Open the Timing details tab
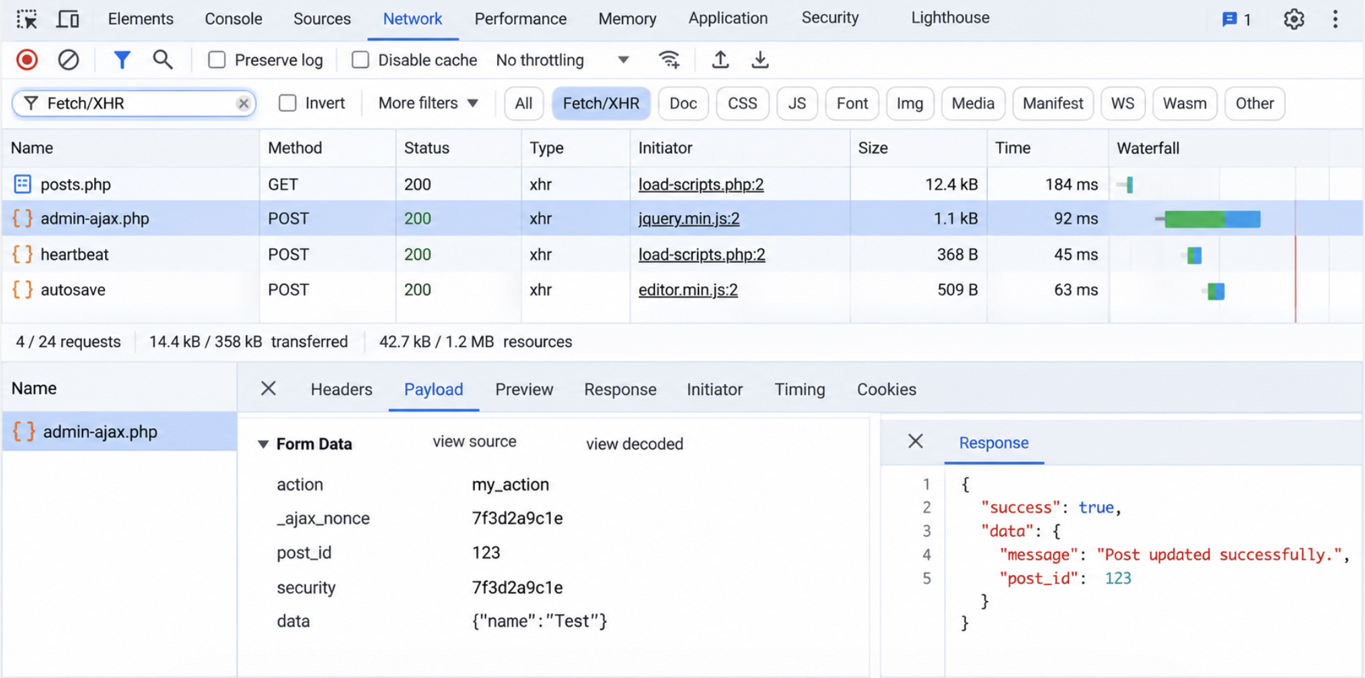The width and height of the screenshot is (1365, 678). (799, 389)
